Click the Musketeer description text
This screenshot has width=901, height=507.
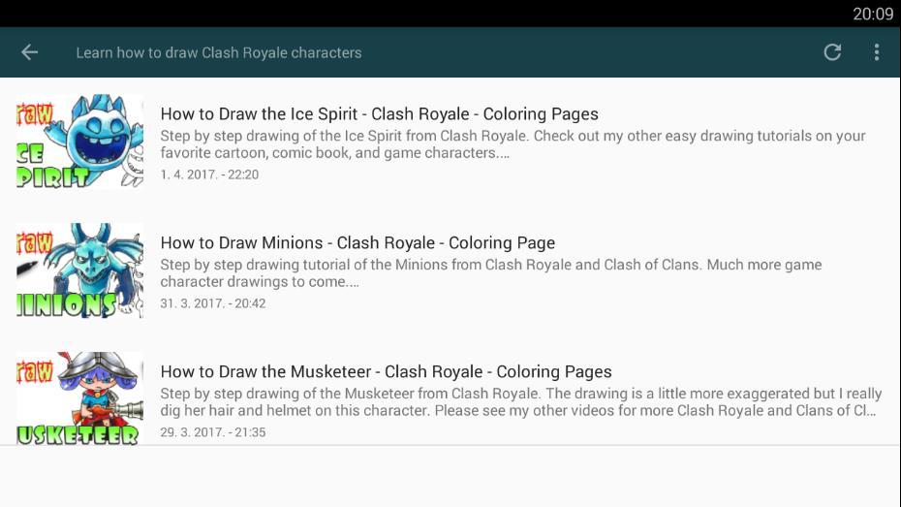click(x=520, y=401)
